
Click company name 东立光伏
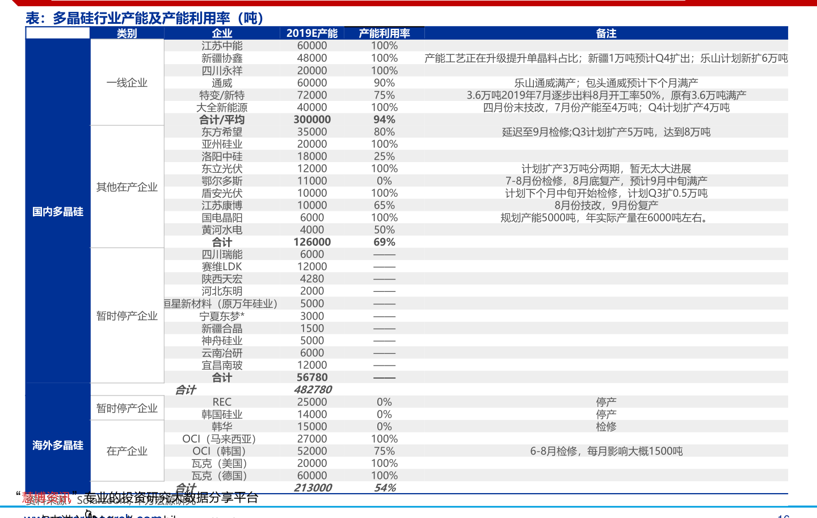(x=222, y=169)
